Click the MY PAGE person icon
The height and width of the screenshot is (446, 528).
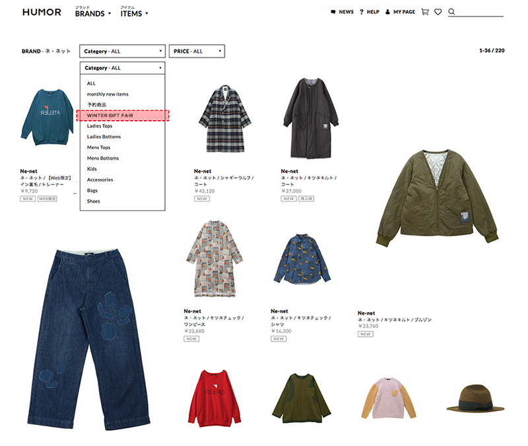click(387, 12)
